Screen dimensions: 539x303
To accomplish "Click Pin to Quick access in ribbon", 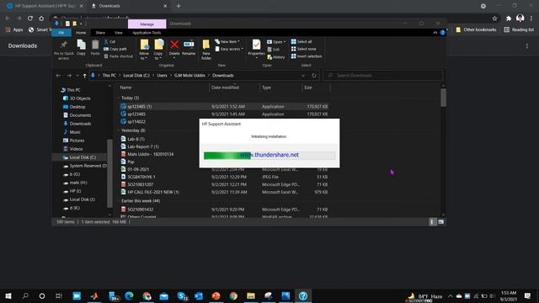I will [x=64, y=50].
